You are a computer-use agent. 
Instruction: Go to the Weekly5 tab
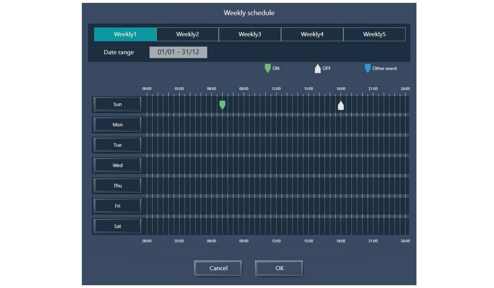374,35
